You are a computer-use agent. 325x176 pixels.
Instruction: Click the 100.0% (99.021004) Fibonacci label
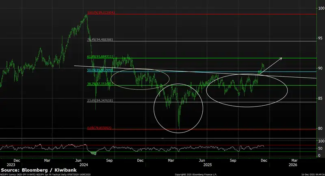click(101, 13)
